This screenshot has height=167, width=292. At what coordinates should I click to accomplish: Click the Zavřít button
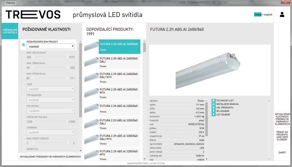point(282,152)
